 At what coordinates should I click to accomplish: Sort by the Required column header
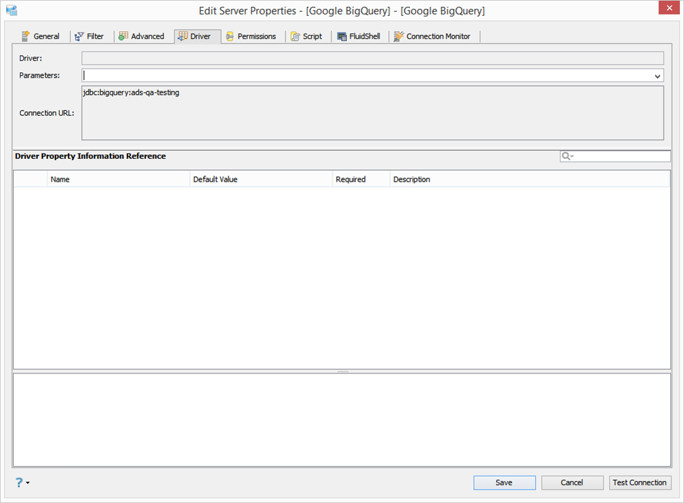pos(361,179)
